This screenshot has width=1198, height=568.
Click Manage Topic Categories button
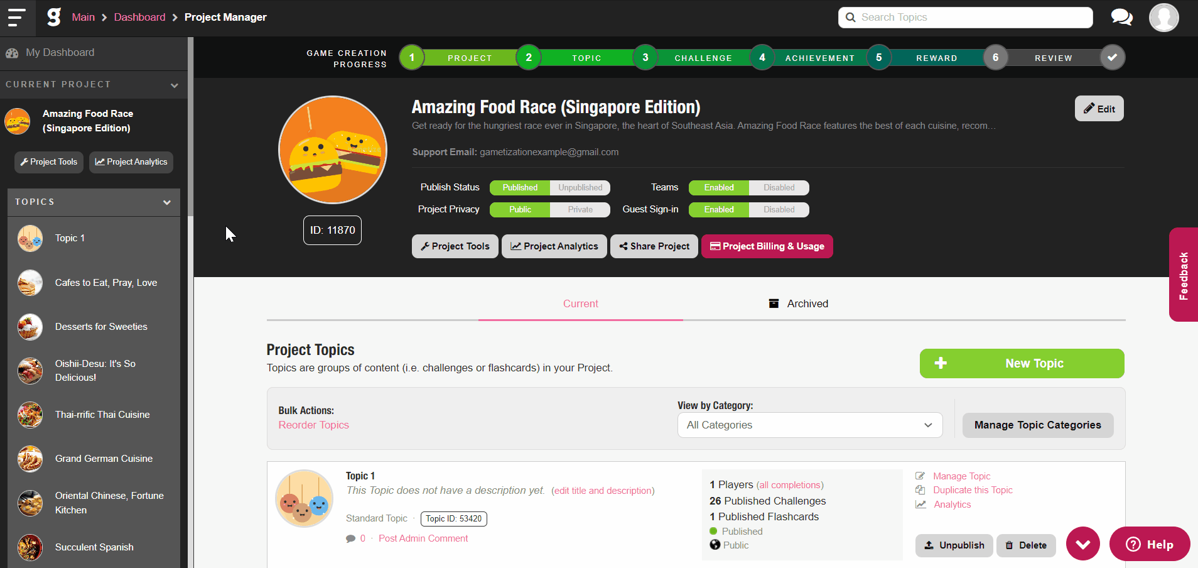click(1038, 425)
